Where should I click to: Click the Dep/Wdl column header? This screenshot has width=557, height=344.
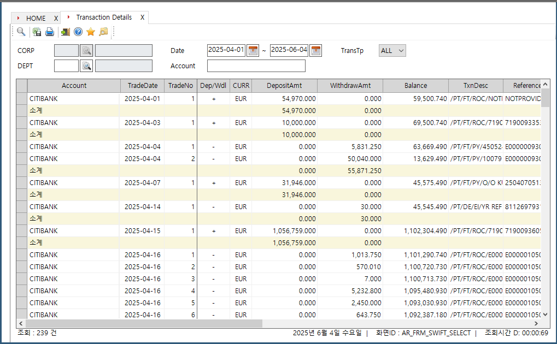pyautogui.click(x=213, y=86)
